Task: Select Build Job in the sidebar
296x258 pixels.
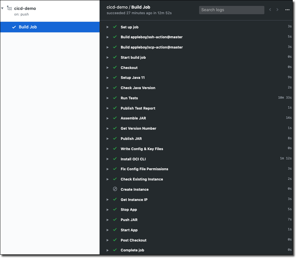Action: click(28, 27)
